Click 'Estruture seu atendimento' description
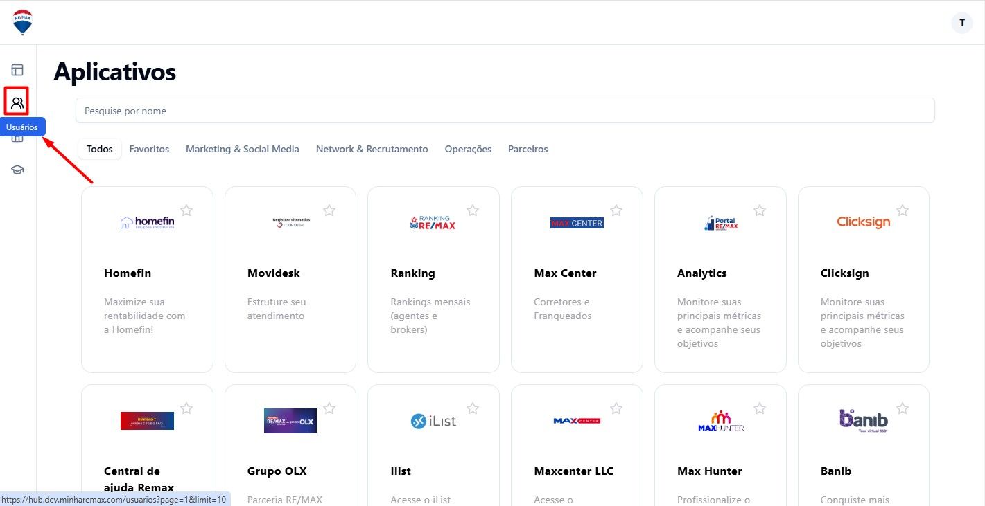The width and height of the screenshot is (985, 506). pyautogui.click(x=277, y=309)
